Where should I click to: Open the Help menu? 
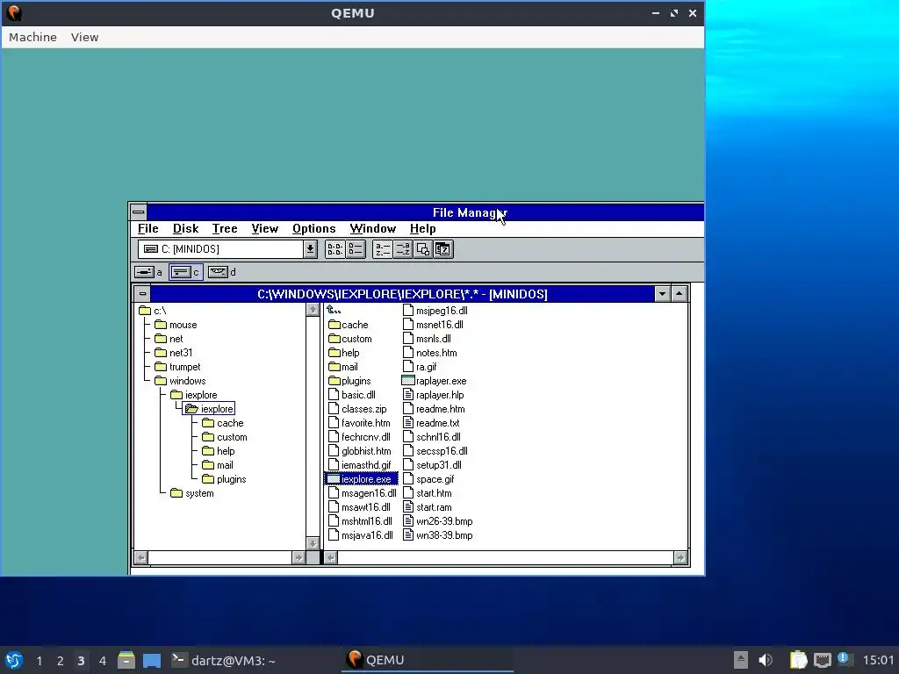422,229
